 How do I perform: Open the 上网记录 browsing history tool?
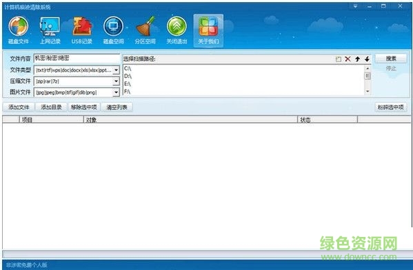pyautogui.click(x=50, y=30)
